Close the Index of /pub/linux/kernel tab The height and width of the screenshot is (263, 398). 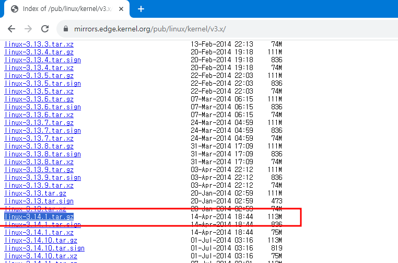click(121, 9)
